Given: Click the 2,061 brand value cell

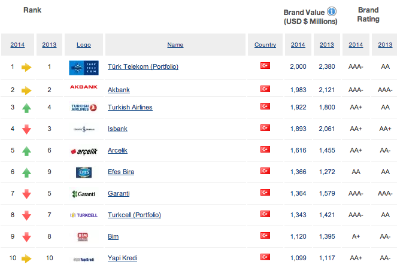Looking at the screenshot, I should 327,129.
